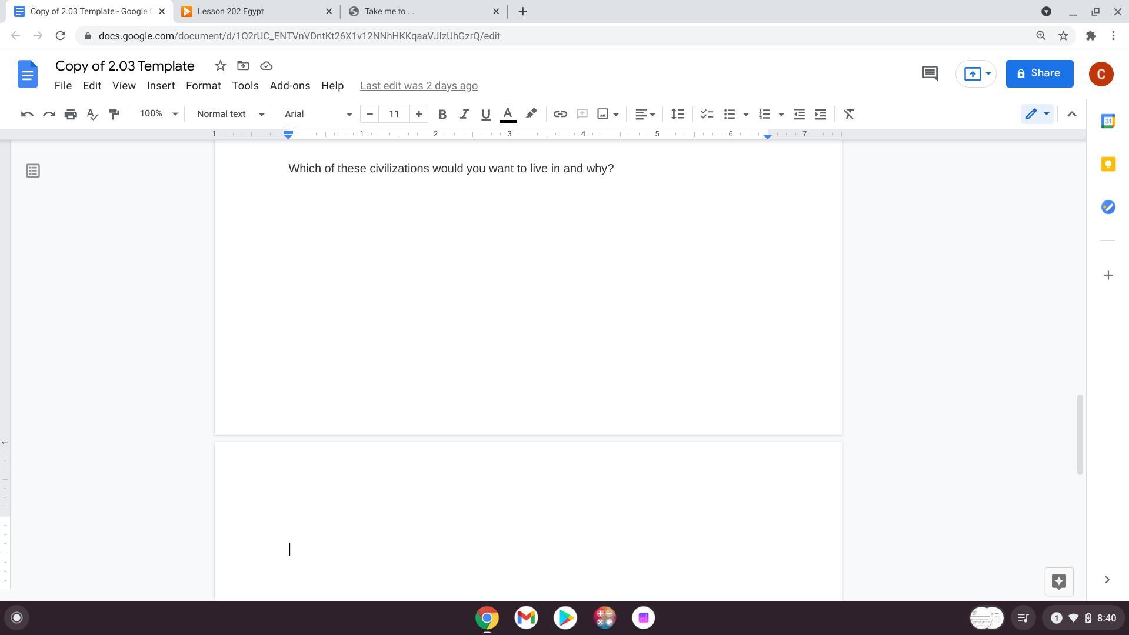
Task: Select the Paint format roller tool
Action: [x=114, y=114]
